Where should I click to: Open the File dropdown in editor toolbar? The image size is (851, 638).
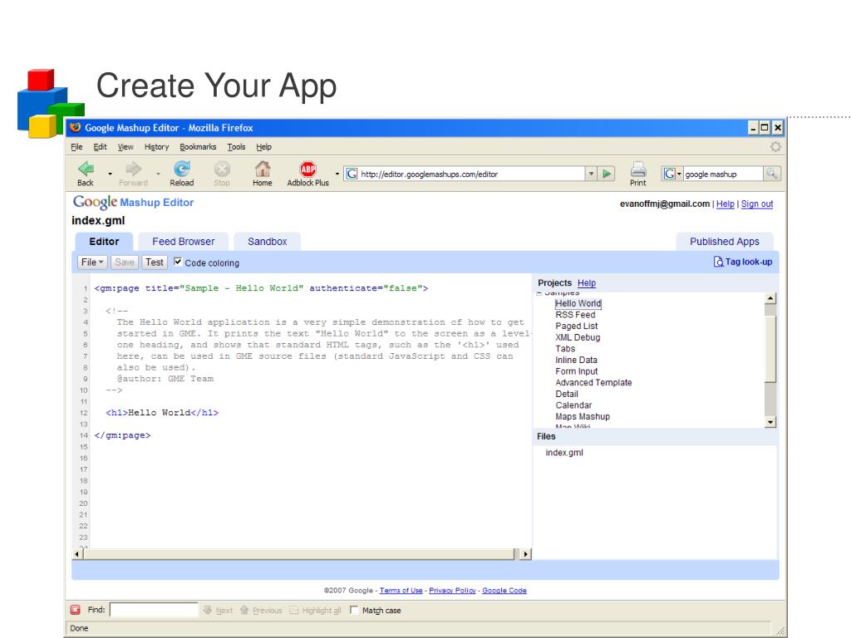92,263
